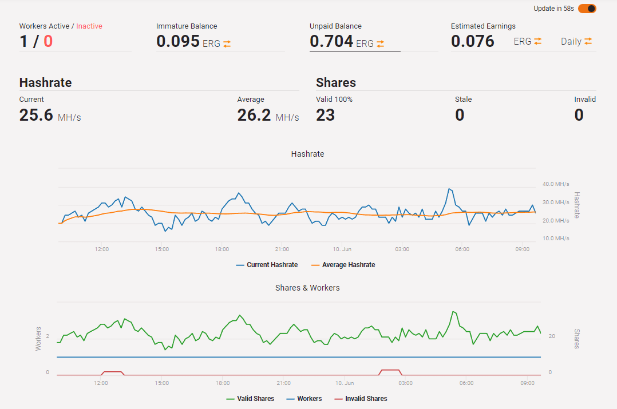Swap currency icon next to Immature Balance

coord(227,43)
